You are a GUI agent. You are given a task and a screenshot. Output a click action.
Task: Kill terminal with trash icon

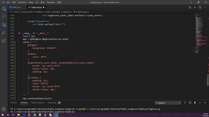pos(195,103)
